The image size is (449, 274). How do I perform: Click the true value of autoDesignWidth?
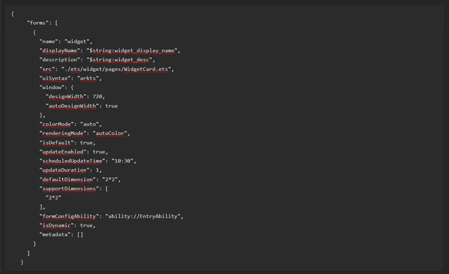[x=112, y=106]
